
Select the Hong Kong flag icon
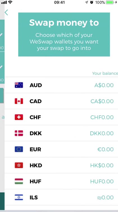click(19, 165)
